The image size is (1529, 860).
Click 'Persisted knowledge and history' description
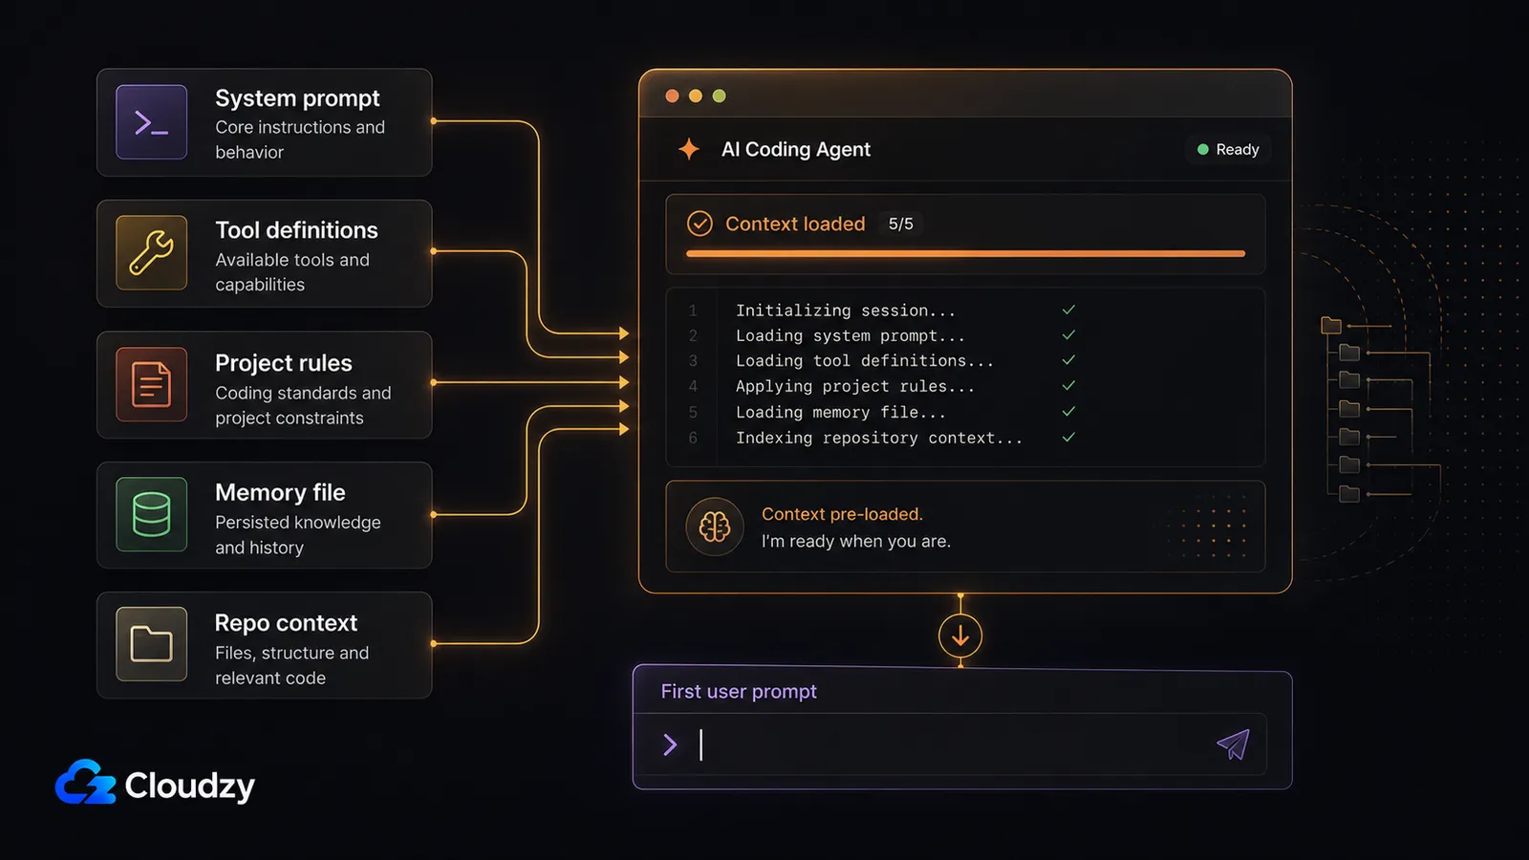[x=298, y=535]
